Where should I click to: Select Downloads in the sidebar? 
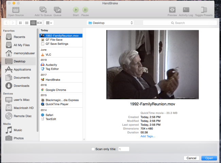click(21, 86)
